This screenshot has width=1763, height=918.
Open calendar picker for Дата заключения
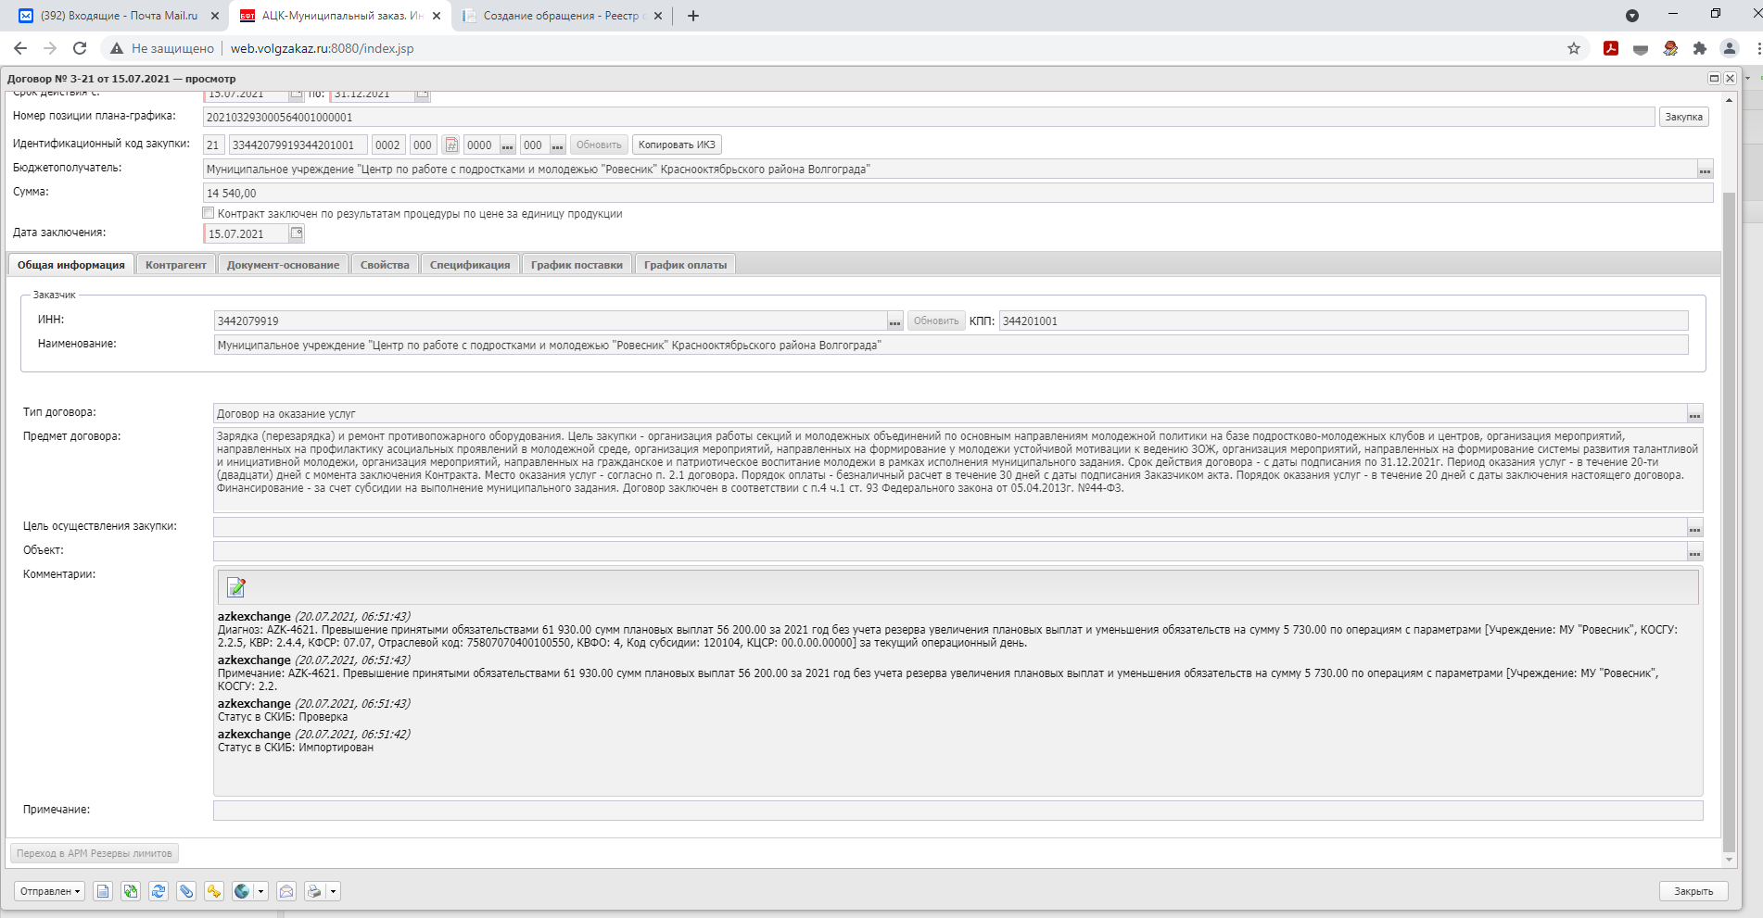(297, 233)
